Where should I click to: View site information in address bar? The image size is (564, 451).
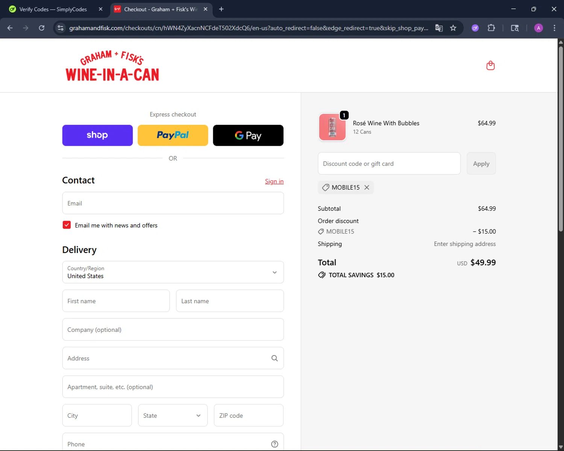coord(61,28)
